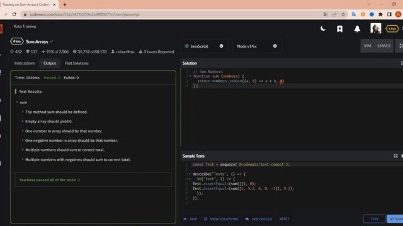
Task: Click the codewars.com address bar URL
Action: (84, 14)
